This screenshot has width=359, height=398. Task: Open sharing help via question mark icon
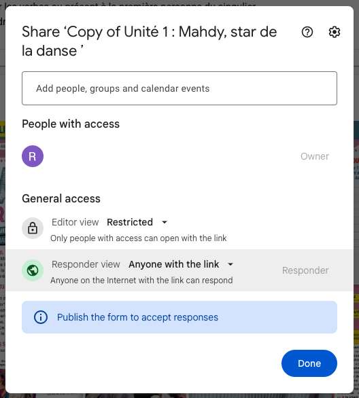pos(307,32)
